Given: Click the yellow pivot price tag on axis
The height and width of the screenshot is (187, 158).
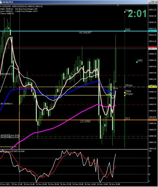Looking at the screenshot, I should 153,87.
